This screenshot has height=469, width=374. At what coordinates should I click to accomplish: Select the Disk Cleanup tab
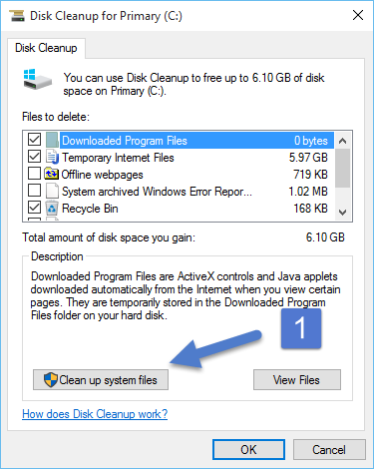[x=46, y=48]
